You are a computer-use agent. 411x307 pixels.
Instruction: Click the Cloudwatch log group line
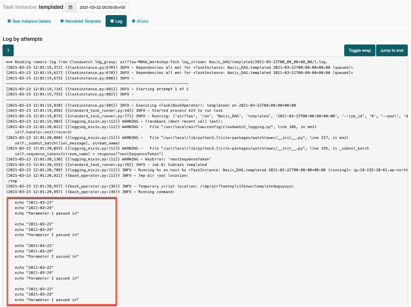[x=126, y=62]
